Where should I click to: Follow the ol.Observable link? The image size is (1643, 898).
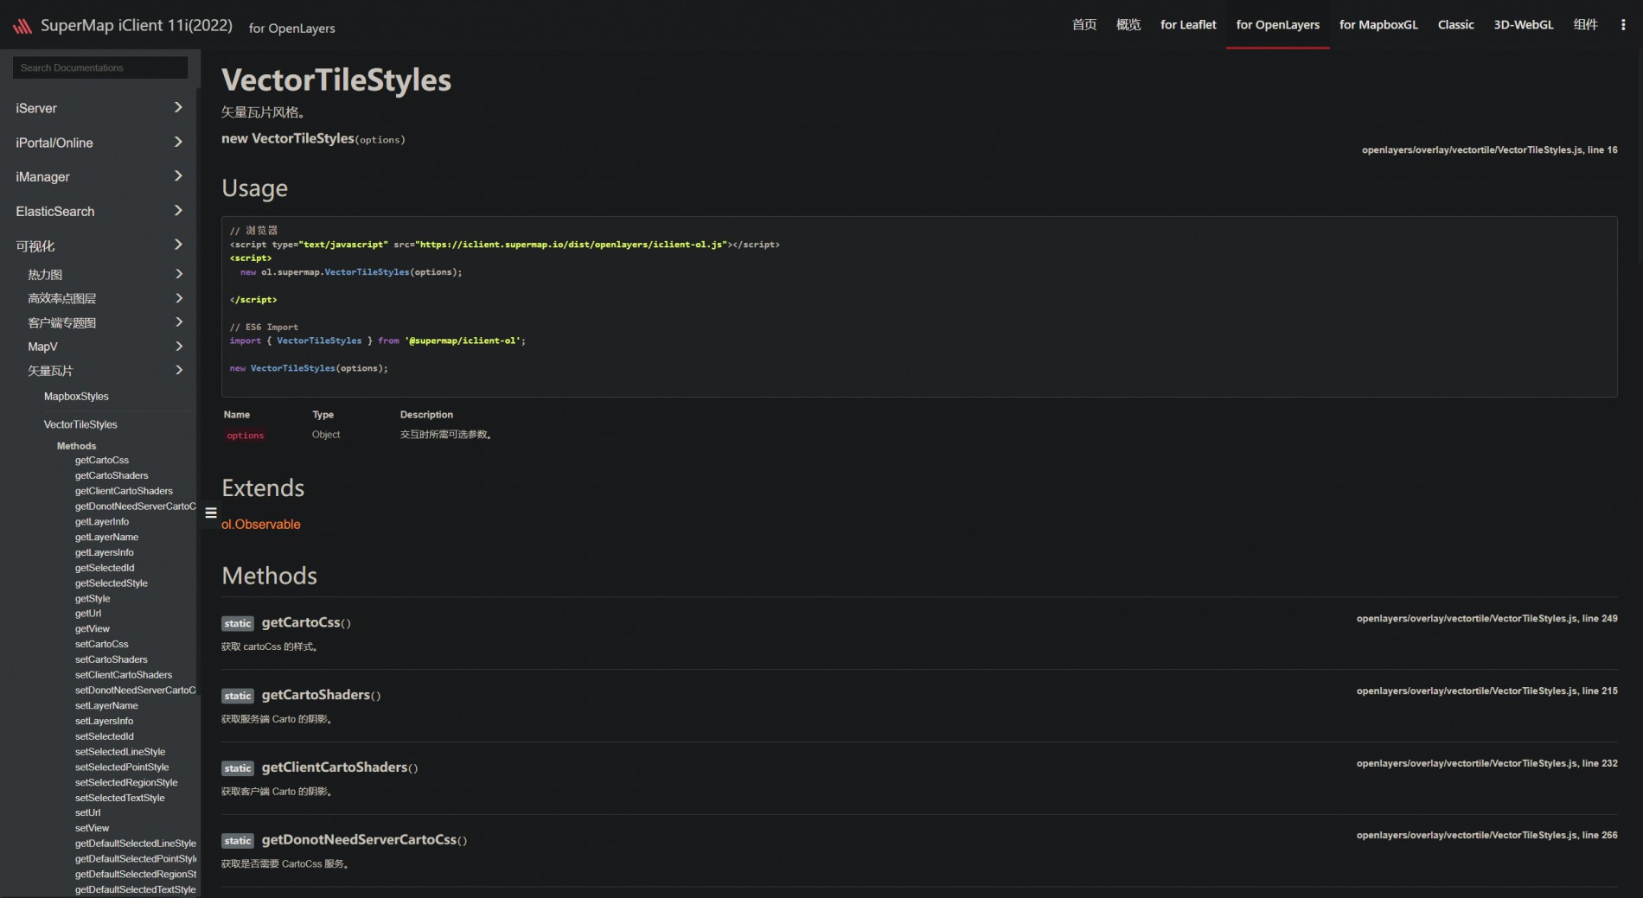coord(261,525)
